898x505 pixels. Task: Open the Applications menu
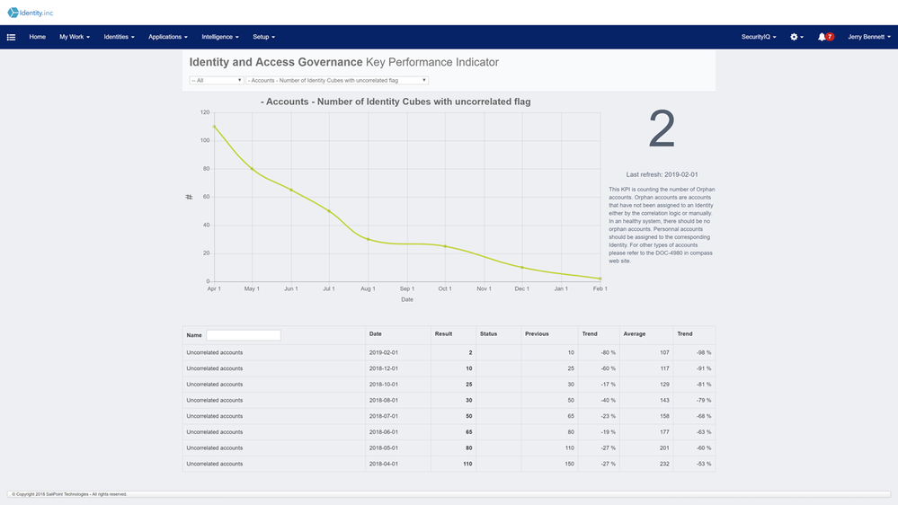(x=168, y=37)
